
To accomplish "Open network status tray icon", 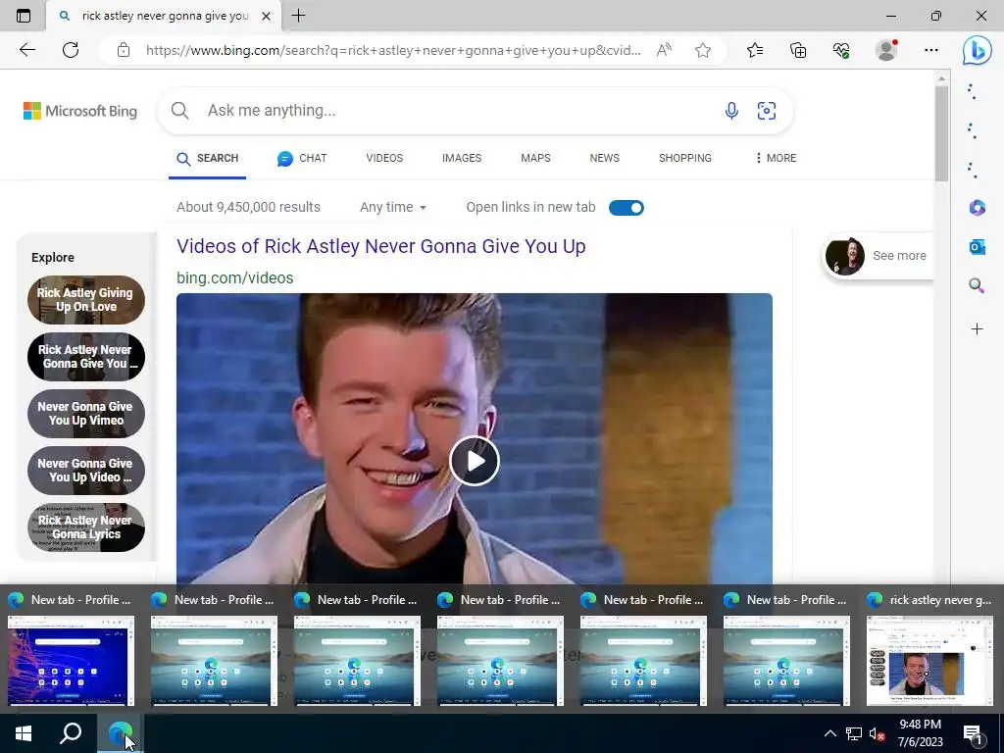I will pyautogui.click(x=854, y=733).
